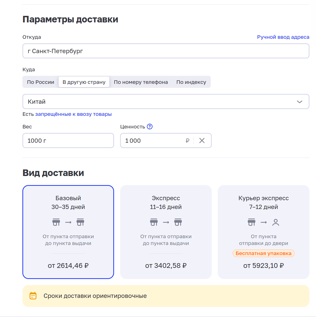Click the origin point icon in Курьер экспресс
This screenshot has height=317, width=316.
pyautogui.click(x=252, y=222)
